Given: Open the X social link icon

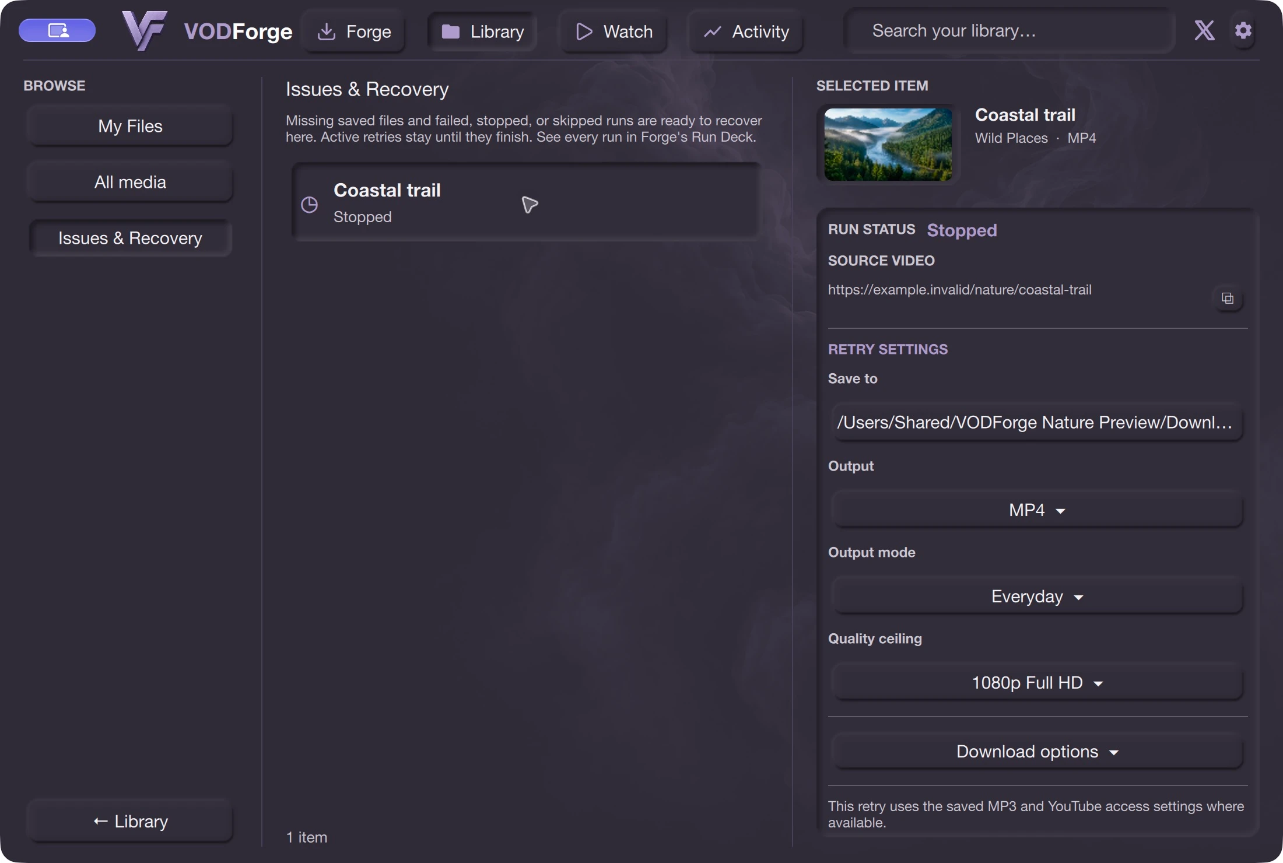Looking at the screenshot, I should 1204,30.
